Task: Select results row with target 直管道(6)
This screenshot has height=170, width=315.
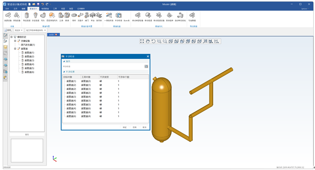Action: click(106, 116)
